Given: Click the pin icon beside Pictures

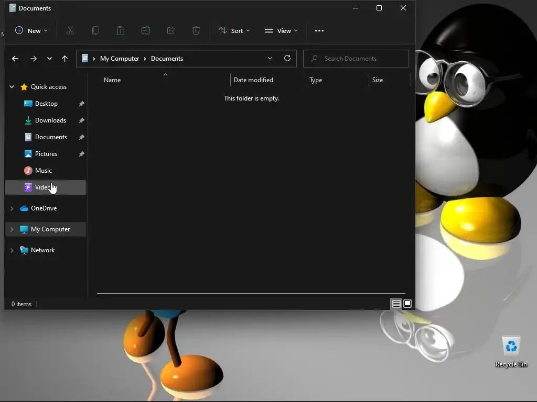Looking at the screenshot, I should [81, 154].
